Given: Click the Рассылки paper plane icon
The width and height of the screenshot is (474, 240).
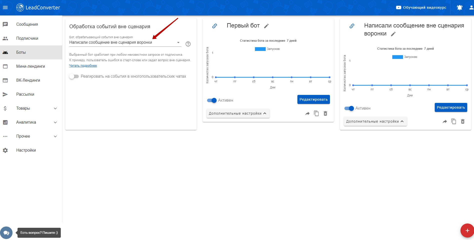Looking at the screenshot, I should point(5,94).
